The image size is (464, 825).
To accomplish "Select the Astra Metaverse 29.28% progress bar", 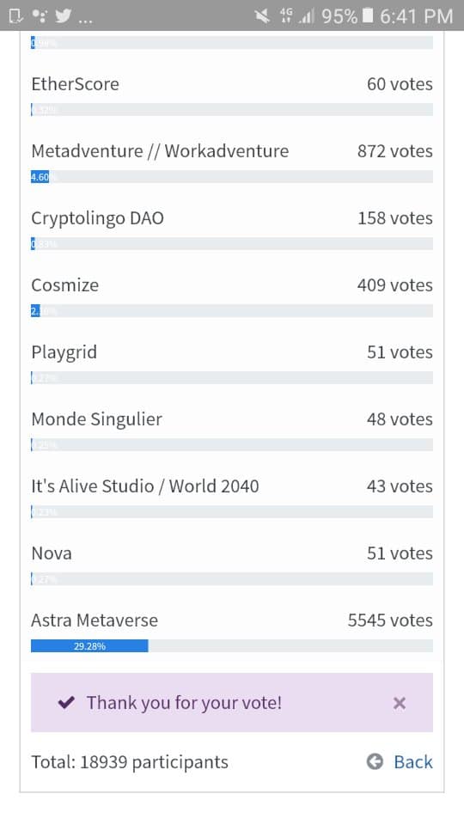I will coord(232,645).
